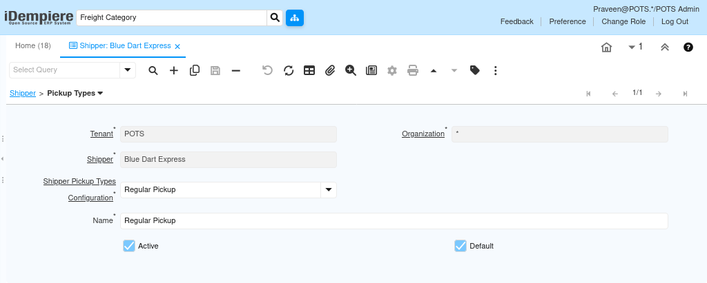Switch to the Home (18) tab
This screenshot has height=283, width=707.
tap(33, 46)
